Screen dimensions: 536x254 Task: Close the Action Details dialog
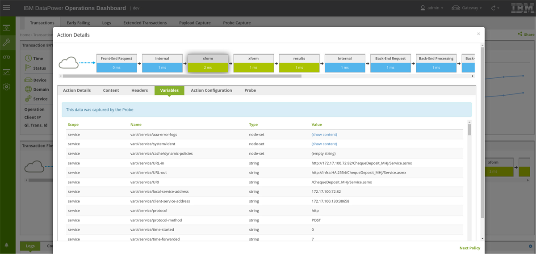coord(478,34)
